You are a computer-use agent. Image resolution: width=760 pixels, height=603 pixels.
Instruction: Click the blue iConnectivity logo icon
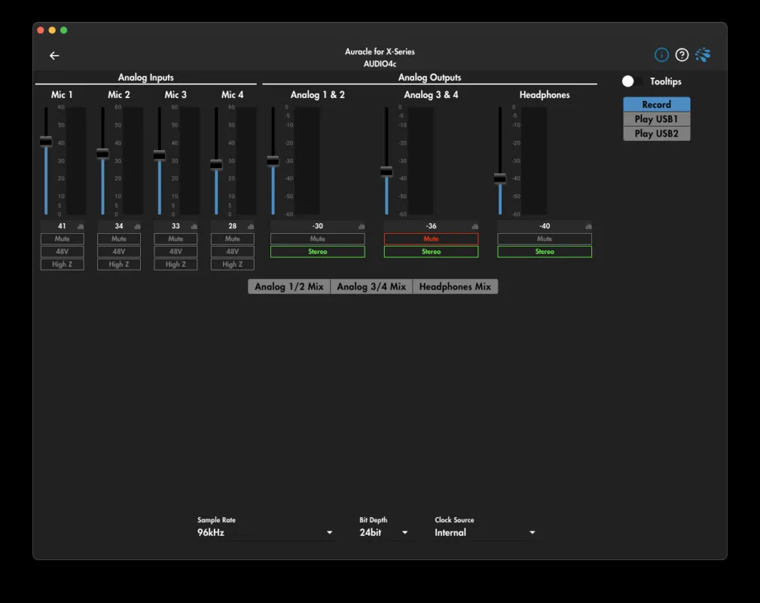pyautogui.click(x=703, y=55)
